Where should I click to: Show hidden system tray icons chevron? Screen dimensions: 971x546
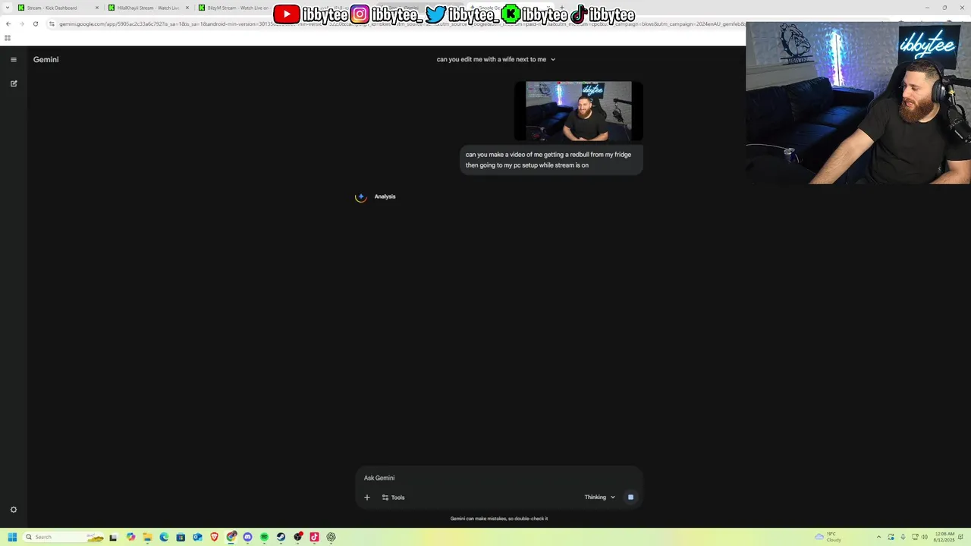[x=878, y=537]
